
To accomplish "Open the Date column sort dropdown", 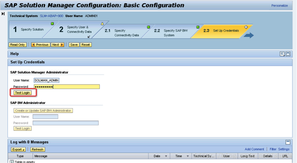I will pos(166,156).
